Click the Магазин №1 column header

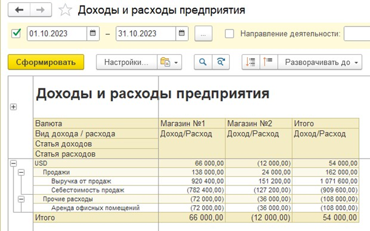pyautogui.click(x=192, y=123)
